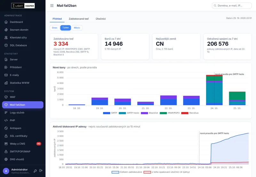The width and height of the screenshot is (256, 177).
Task: Click the Nové bany chart heading
Action: (59, 67)
